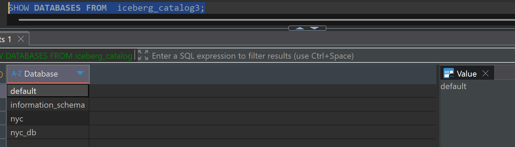
Task: Expand the filter panel using the arrows icon
Action: coord(143,55)
